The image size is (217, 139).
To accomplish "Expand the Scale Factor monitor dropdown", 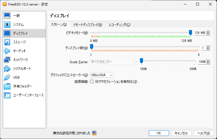I will (114, 62).
